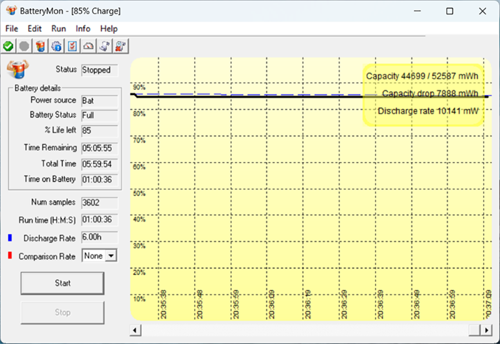This screenshot has width=500, height=344.
Task: Click the horizontal scrollbar thumb
Action: click(474, 330)
